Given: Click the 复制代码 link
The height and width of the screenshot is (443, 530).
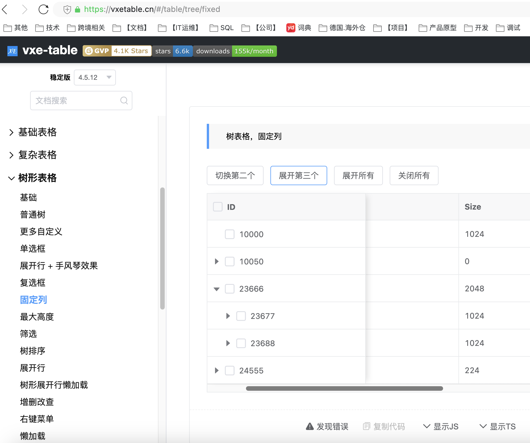Looking at the screenshot, I should 384,427.
